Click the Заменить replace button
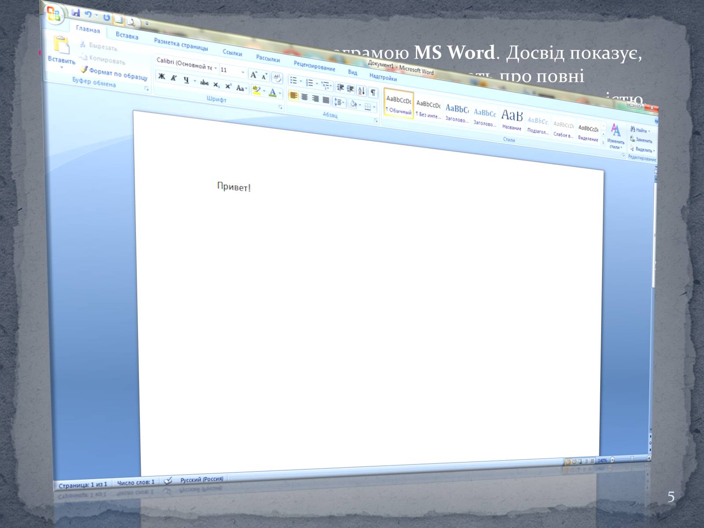This screenshot has width=704, height=528. coord(642,140)
